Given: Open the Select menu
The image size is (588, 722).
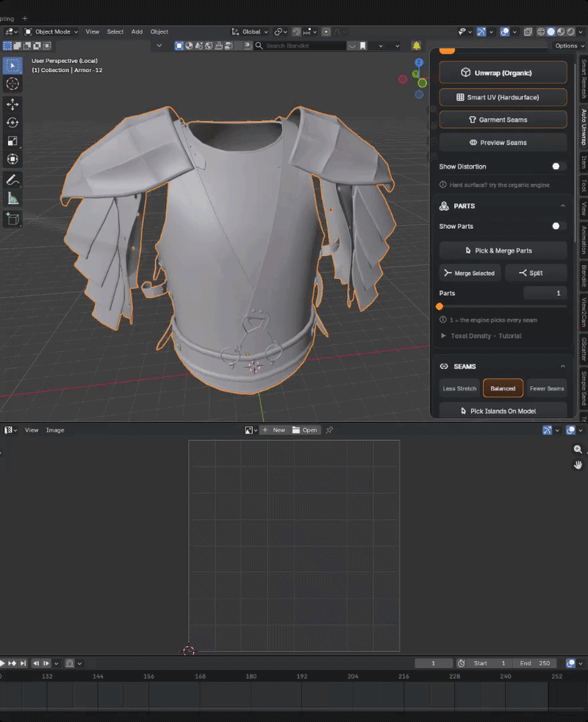Looking at the screenshot, I should 115,32.
